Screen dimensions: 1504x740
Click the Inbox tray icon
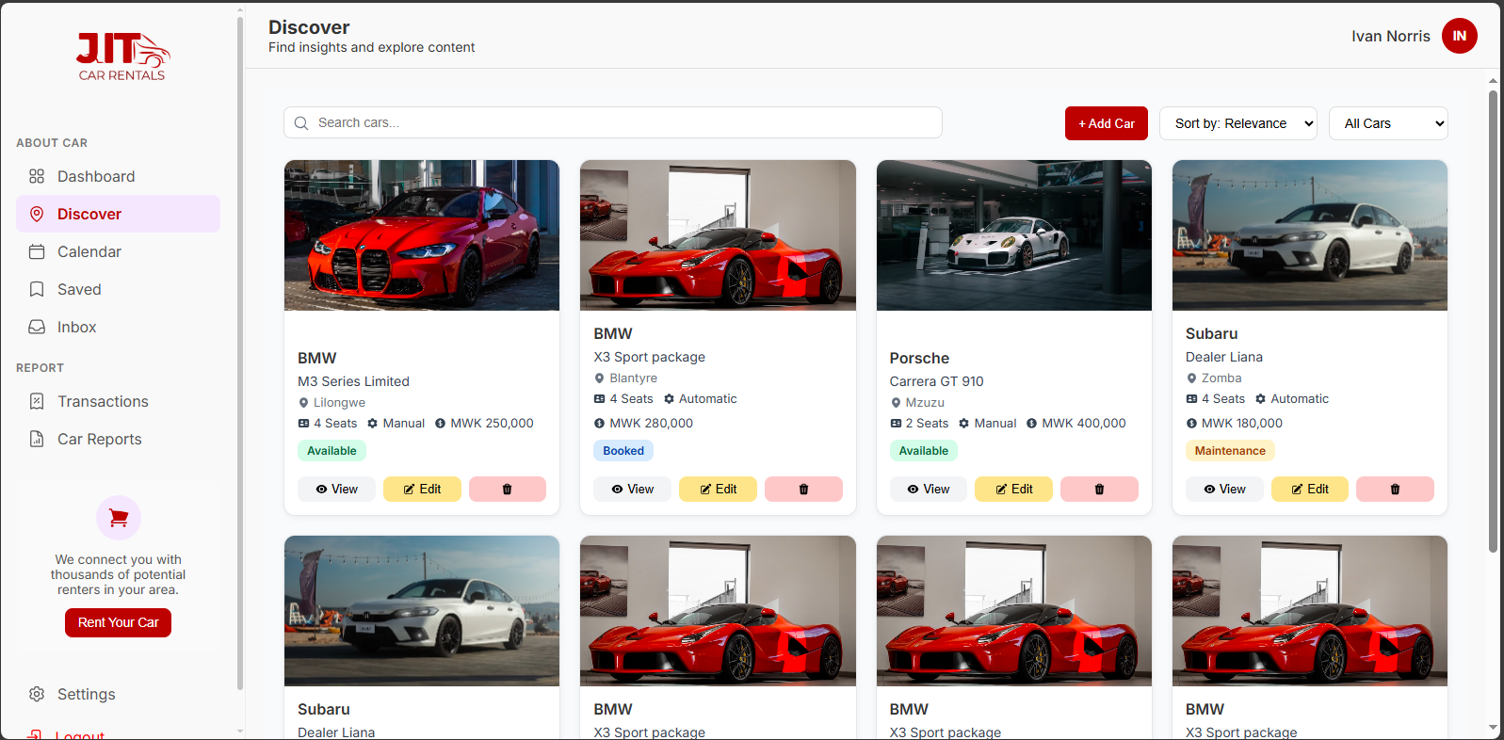point(37,327)
